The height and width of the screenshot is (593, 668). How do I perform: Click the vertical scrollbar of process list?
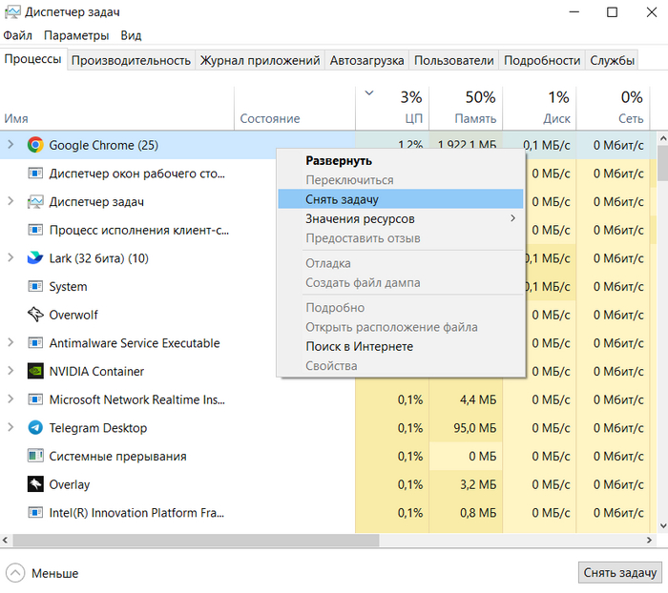(661, 334)
